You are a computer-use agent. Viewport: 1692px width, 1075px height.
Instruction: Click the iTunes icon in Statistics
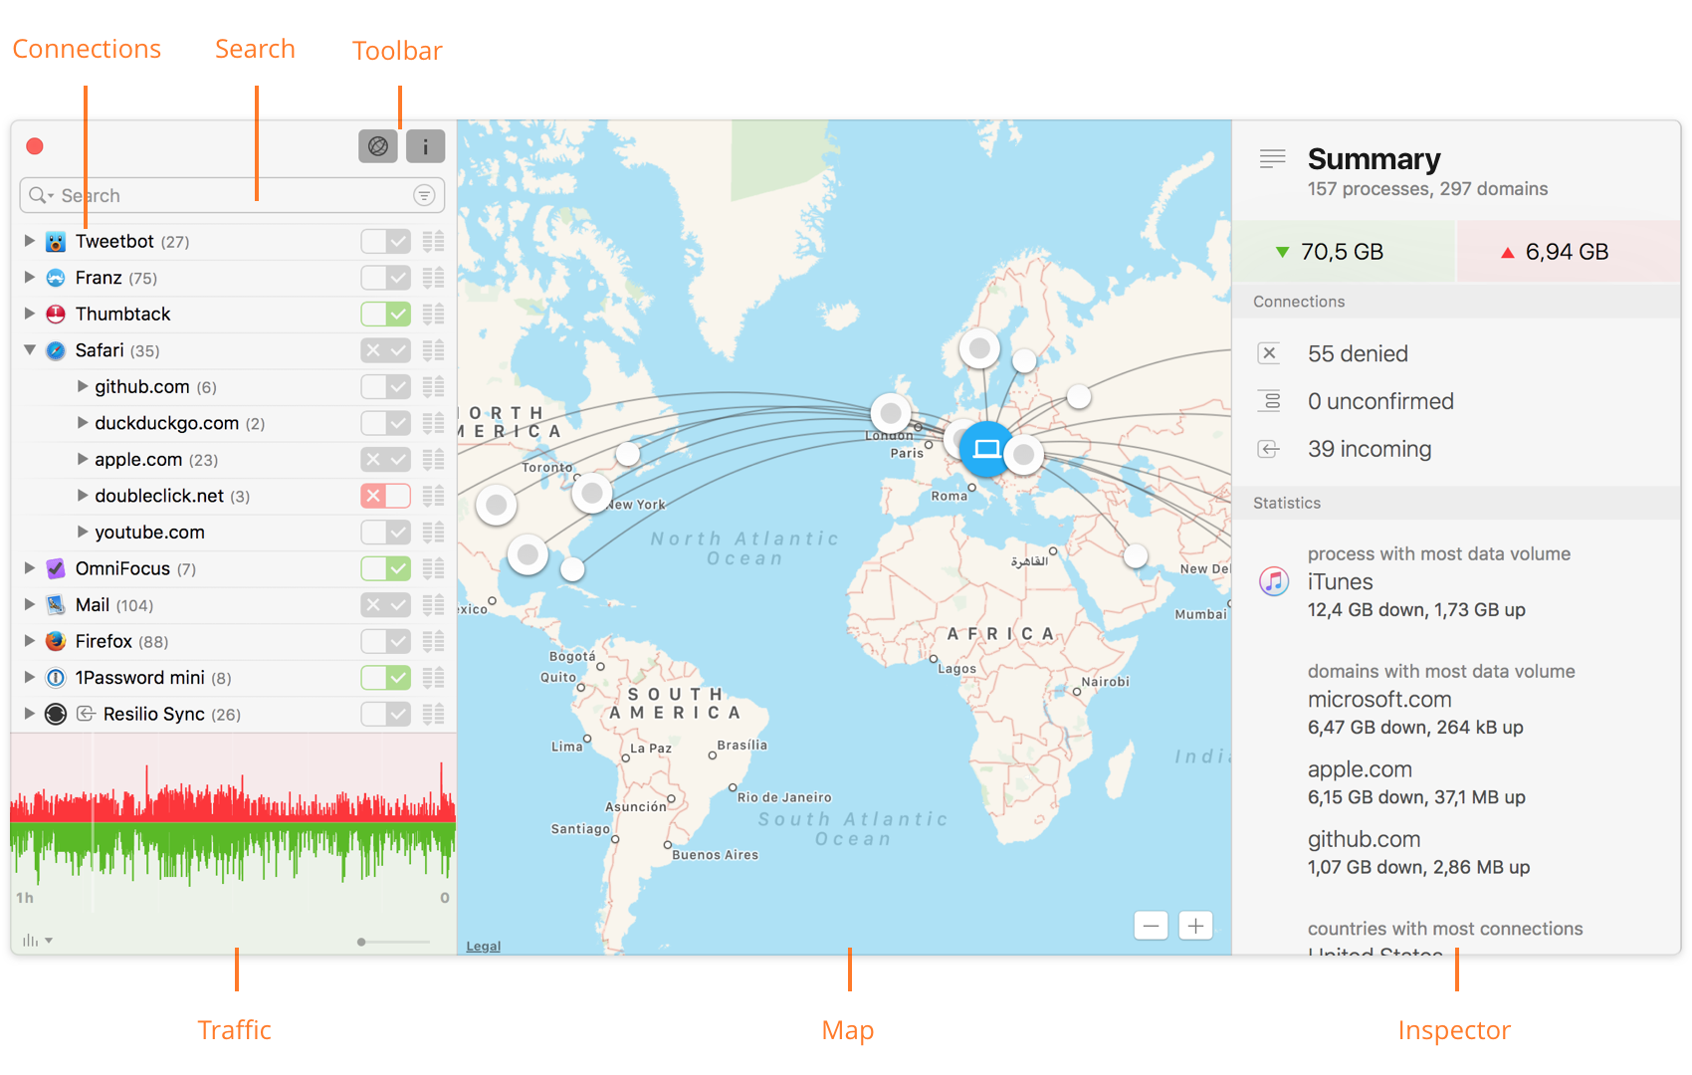click(x=1274, y=580)
